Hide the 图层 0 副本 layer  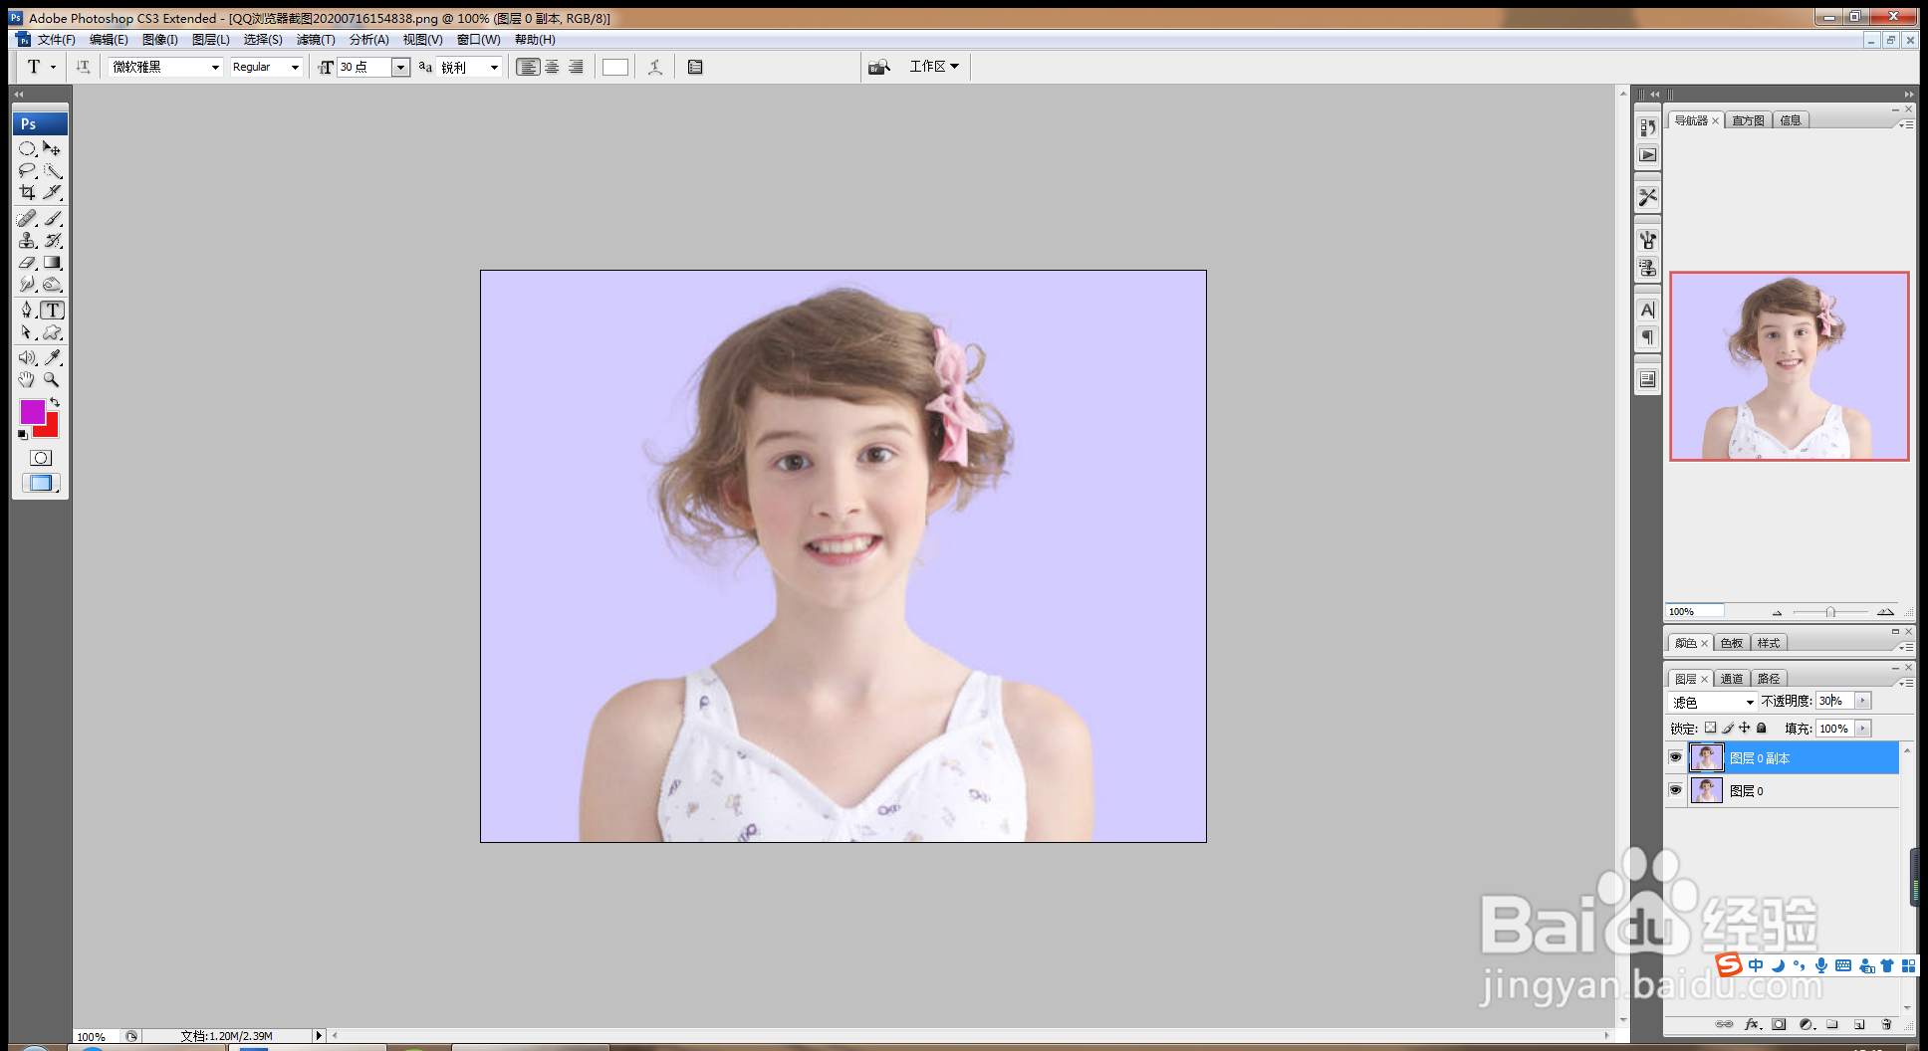(x=1675, y=757)
